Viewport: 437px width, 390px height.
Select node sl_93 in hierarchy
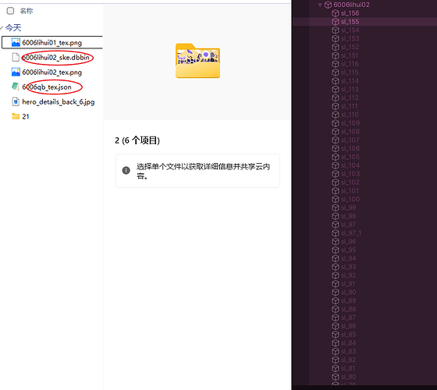pos(348,267)
